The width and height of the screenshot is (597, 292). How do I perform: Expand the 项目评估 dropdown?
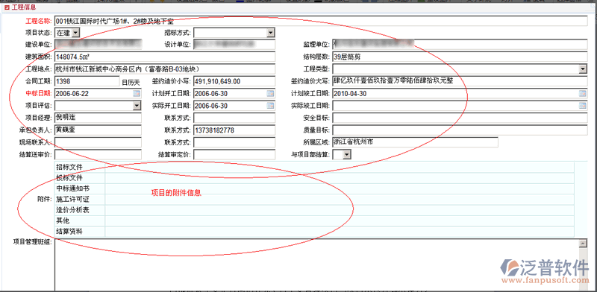click(137, 106)
